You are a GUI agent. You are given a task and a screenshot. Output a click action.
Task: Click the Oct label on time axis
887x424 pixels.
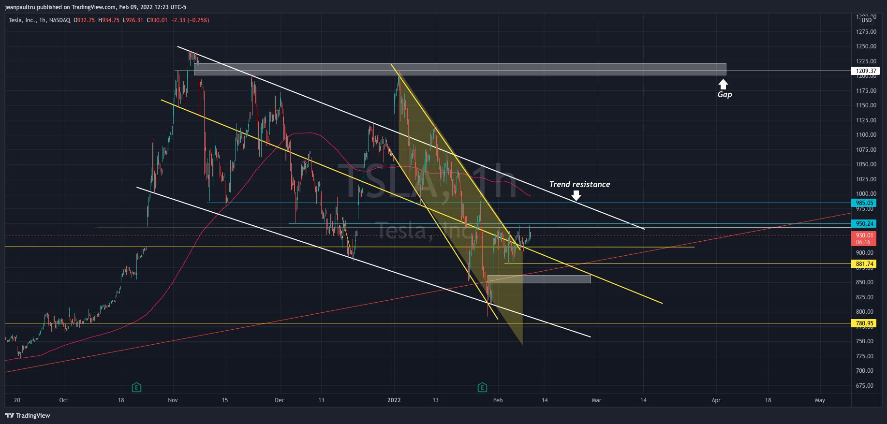pyautogui.click(x=64, y=400)
